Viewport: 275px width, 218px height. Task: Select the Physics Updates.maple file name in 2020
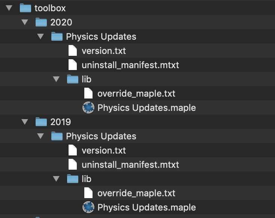coord(146,108)
